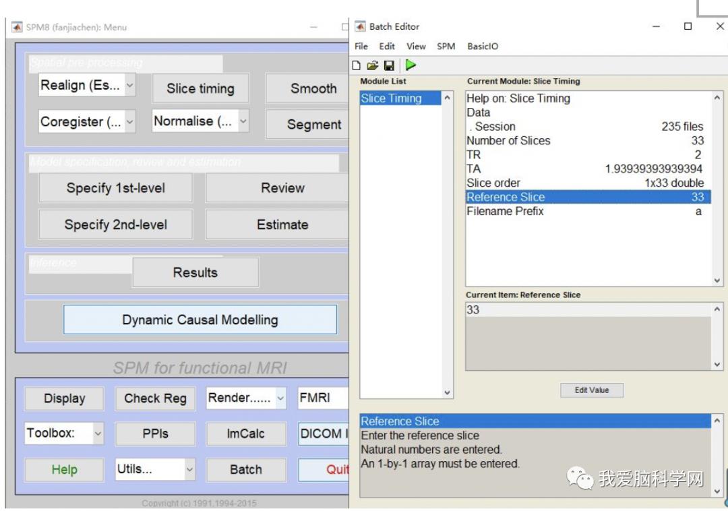
Task: Click the Review button
Action: [277, 188]
